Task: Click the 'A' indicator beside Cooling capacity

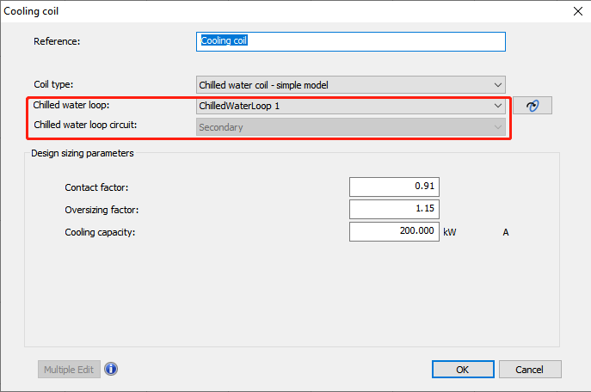Action: (507, 232)
